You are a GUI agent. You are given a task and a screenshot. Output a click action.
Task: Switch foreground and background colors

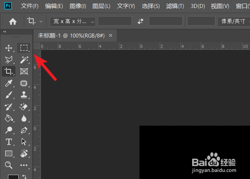point(25,176)
